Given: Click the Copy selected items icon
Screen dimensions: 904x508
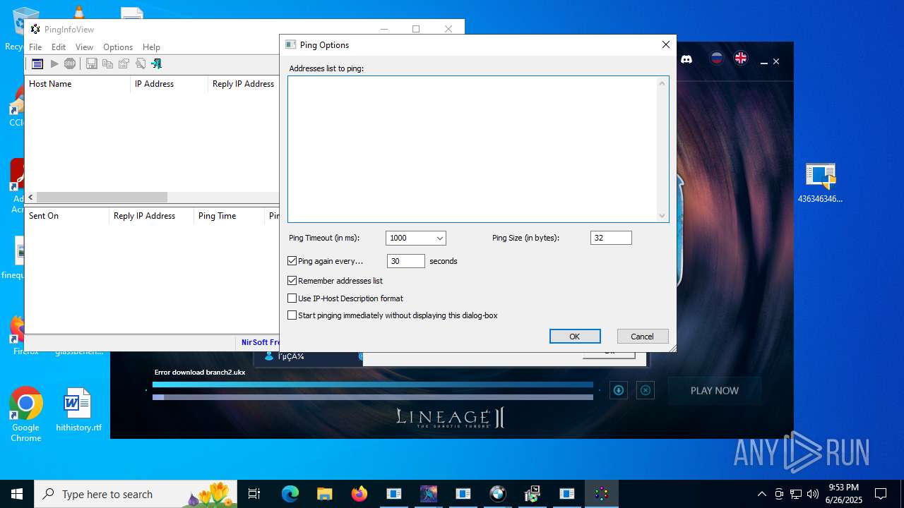Looking at the screenshot, I should coord(107,64).
